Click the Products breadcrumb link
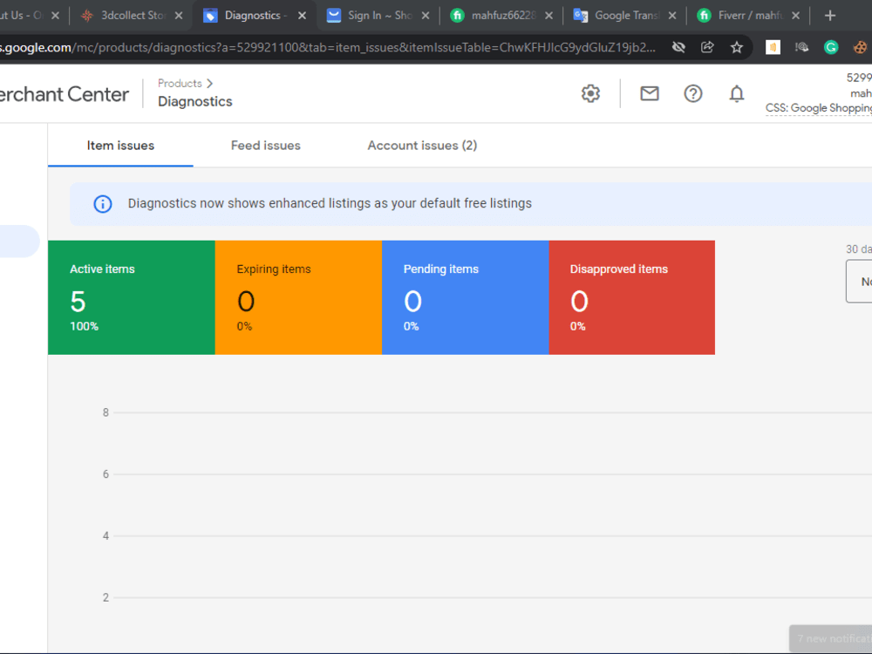The height and width of the screenshot is (654, 872). 180,84
